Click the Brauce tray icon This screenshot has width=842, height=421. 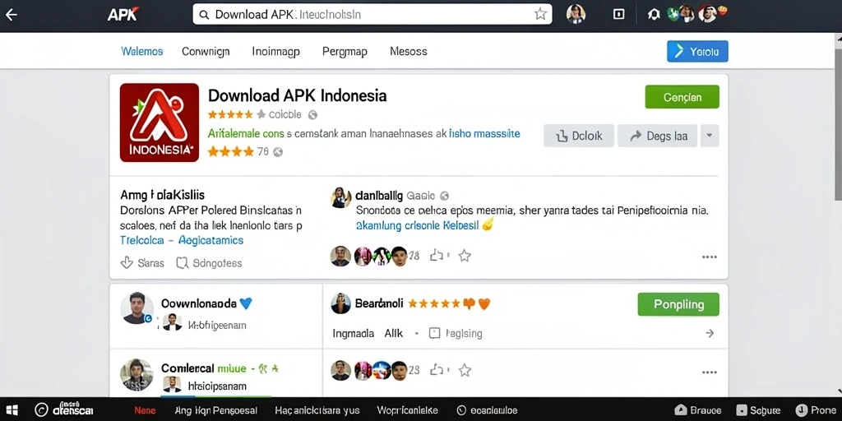tap(697, 411)
